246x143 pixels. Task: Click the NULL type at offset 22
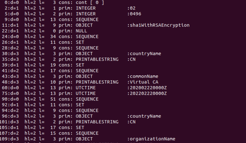coord(82,31)
